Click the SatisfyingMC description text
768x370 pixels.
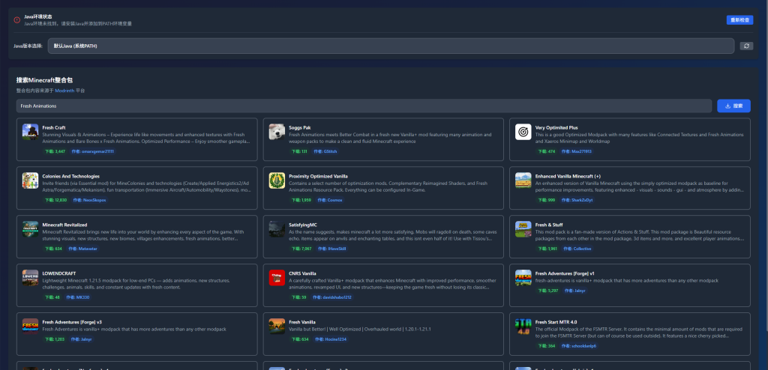(394, 235)
